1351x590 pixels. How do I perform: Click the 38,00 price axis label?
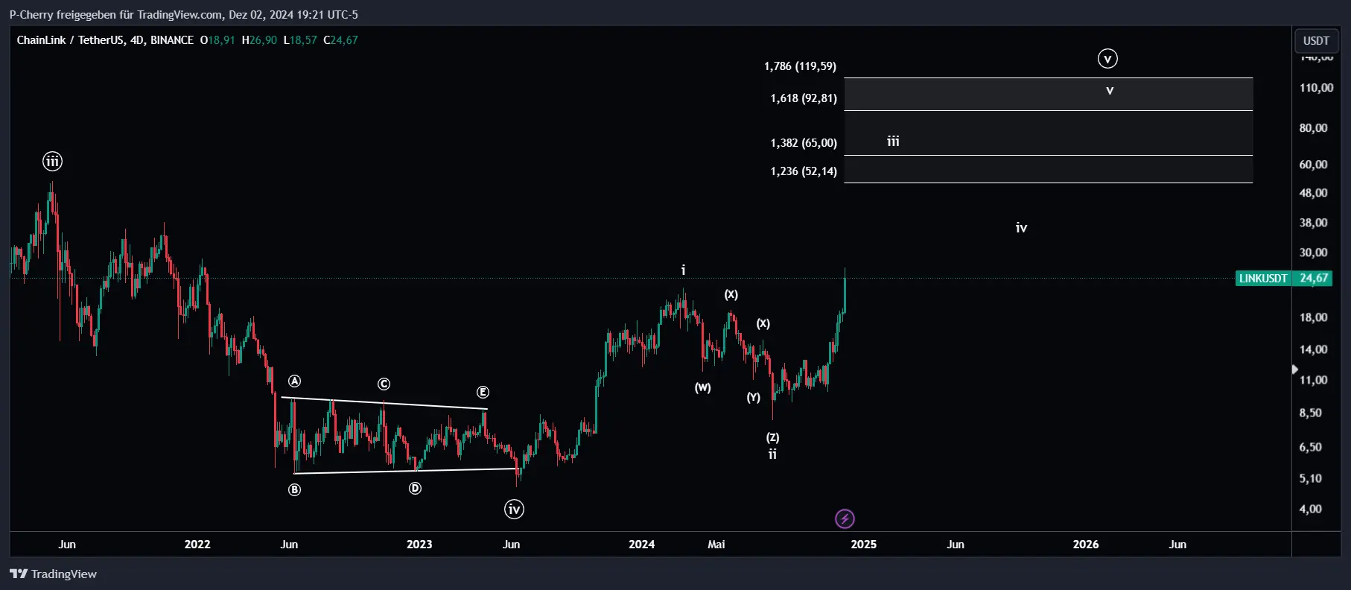[1313, 223]
